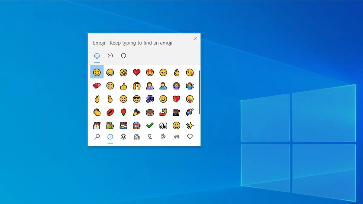Insert the yellow sparkles emoji
The image size is (363, 204).
click(190, 125)
